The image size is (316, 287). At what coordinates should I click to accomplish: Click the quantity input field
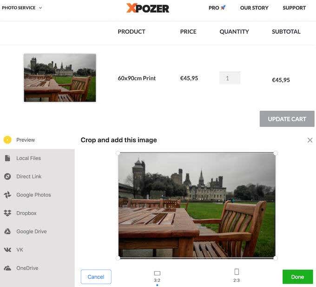point(230,78)
